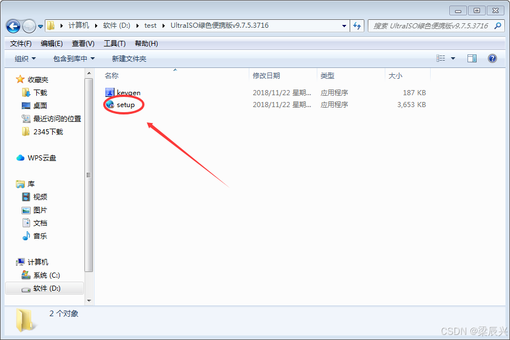This screenshot has width=510, height=340.
Task: Go back with the blue Back arrow
Action: [x=14, y=27]
